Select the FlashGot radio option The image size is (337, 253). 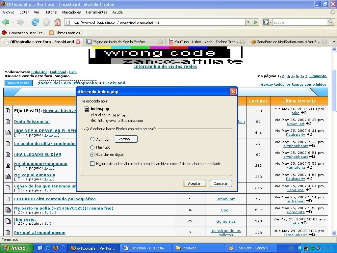(x=92, y=147)
